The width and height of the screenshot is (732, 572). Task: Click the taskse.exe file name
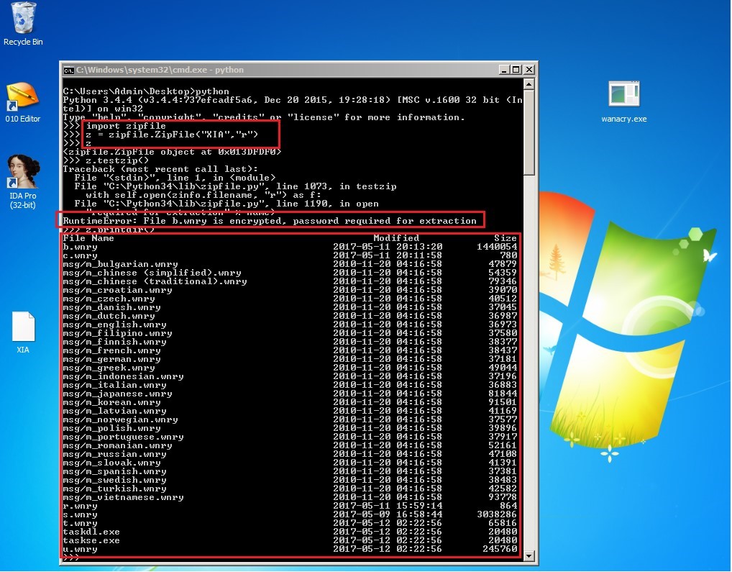[91, 540]
